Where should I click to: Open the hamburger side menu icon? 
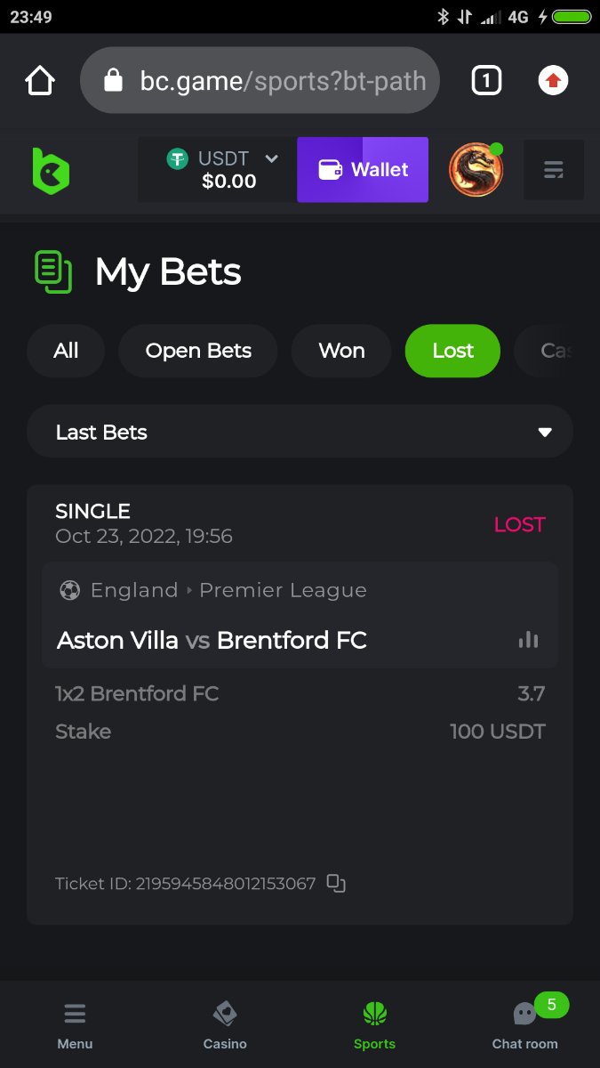coord(553,170)
